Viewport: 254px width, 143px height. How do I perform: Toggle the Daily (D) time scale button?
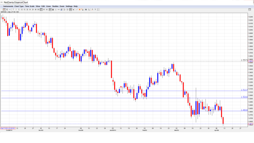41,10
